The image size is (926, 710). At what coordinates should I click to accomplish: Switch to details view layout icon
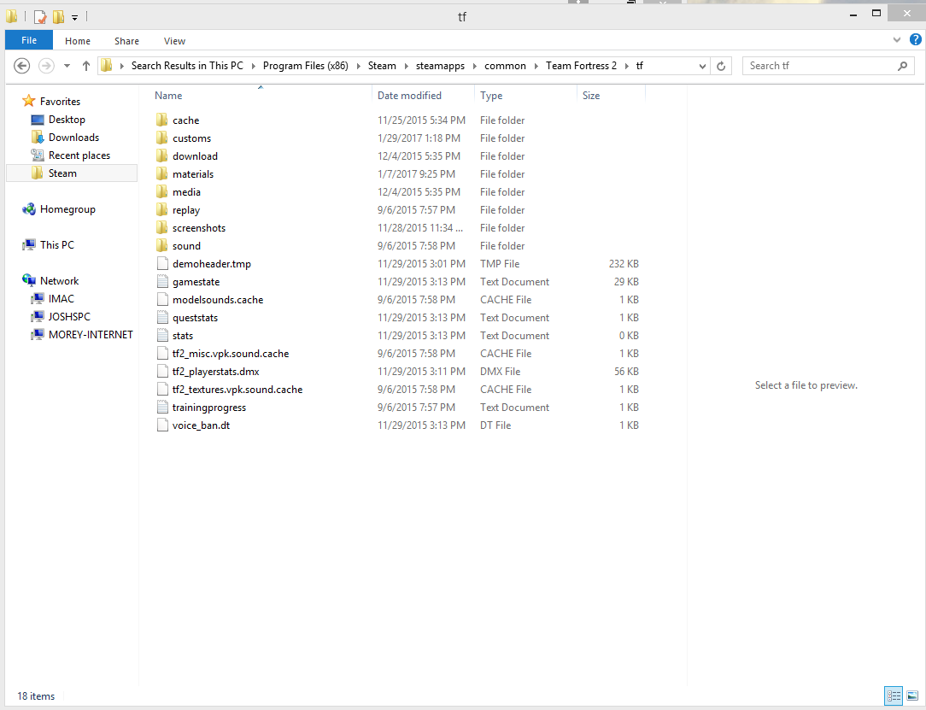894,695
